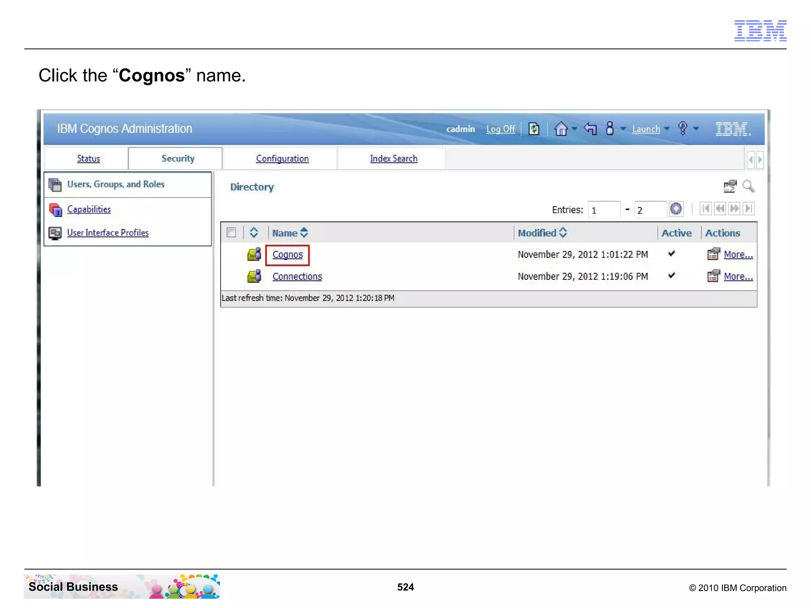Go to first page of entries
This screenshot has width=811, height=608.
coord(706,209)
